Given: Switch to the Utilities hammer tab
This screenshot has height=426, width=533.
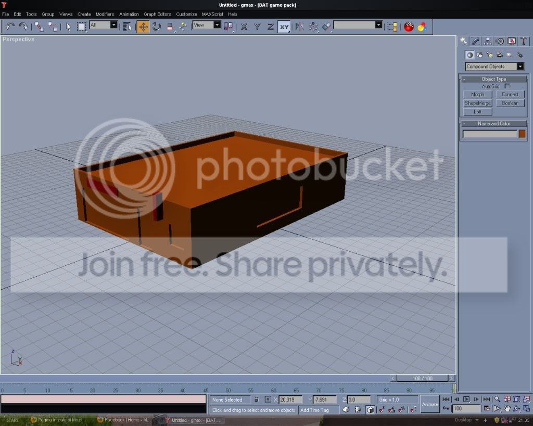Looking at the screenshot, I should point(524,42).
